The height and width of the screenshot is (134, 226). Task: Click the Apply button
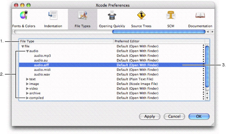pos(150,117)
